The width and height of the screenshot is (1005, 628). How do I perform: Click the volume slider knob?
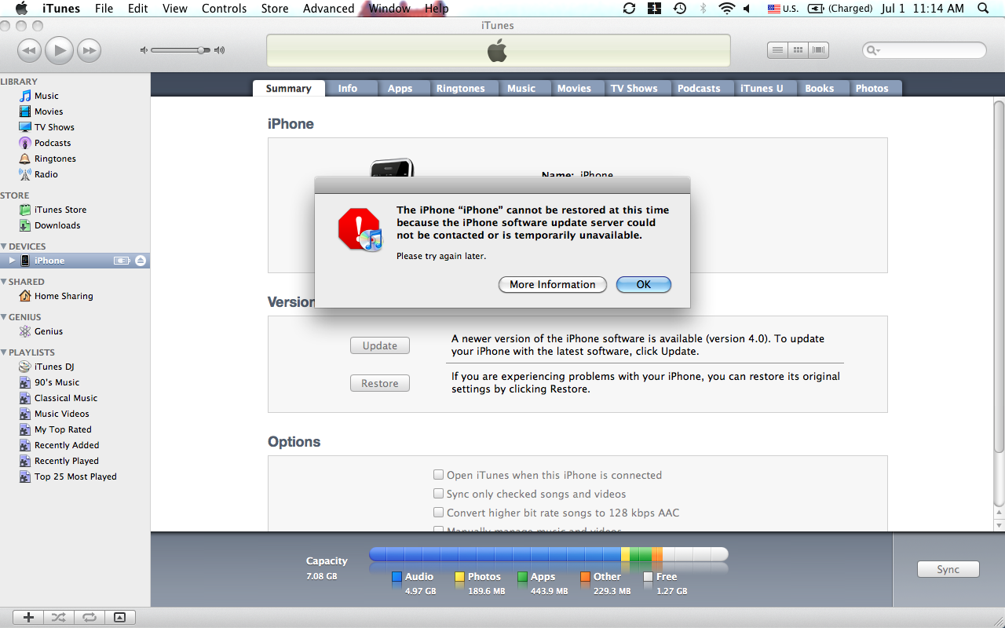pos(202,50)
